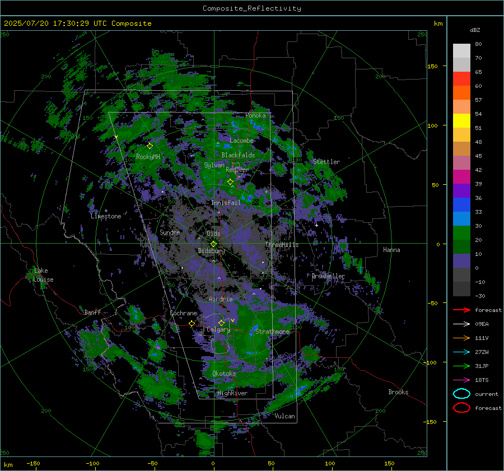This screenshot has height=471, width=504.
Task: Click the Brooks label
Action: tap(398, 392)
